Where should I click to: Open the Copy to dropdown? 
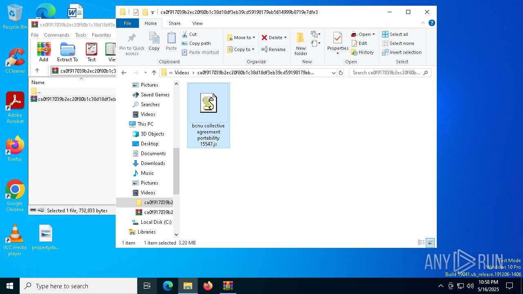tap(241, 49)
